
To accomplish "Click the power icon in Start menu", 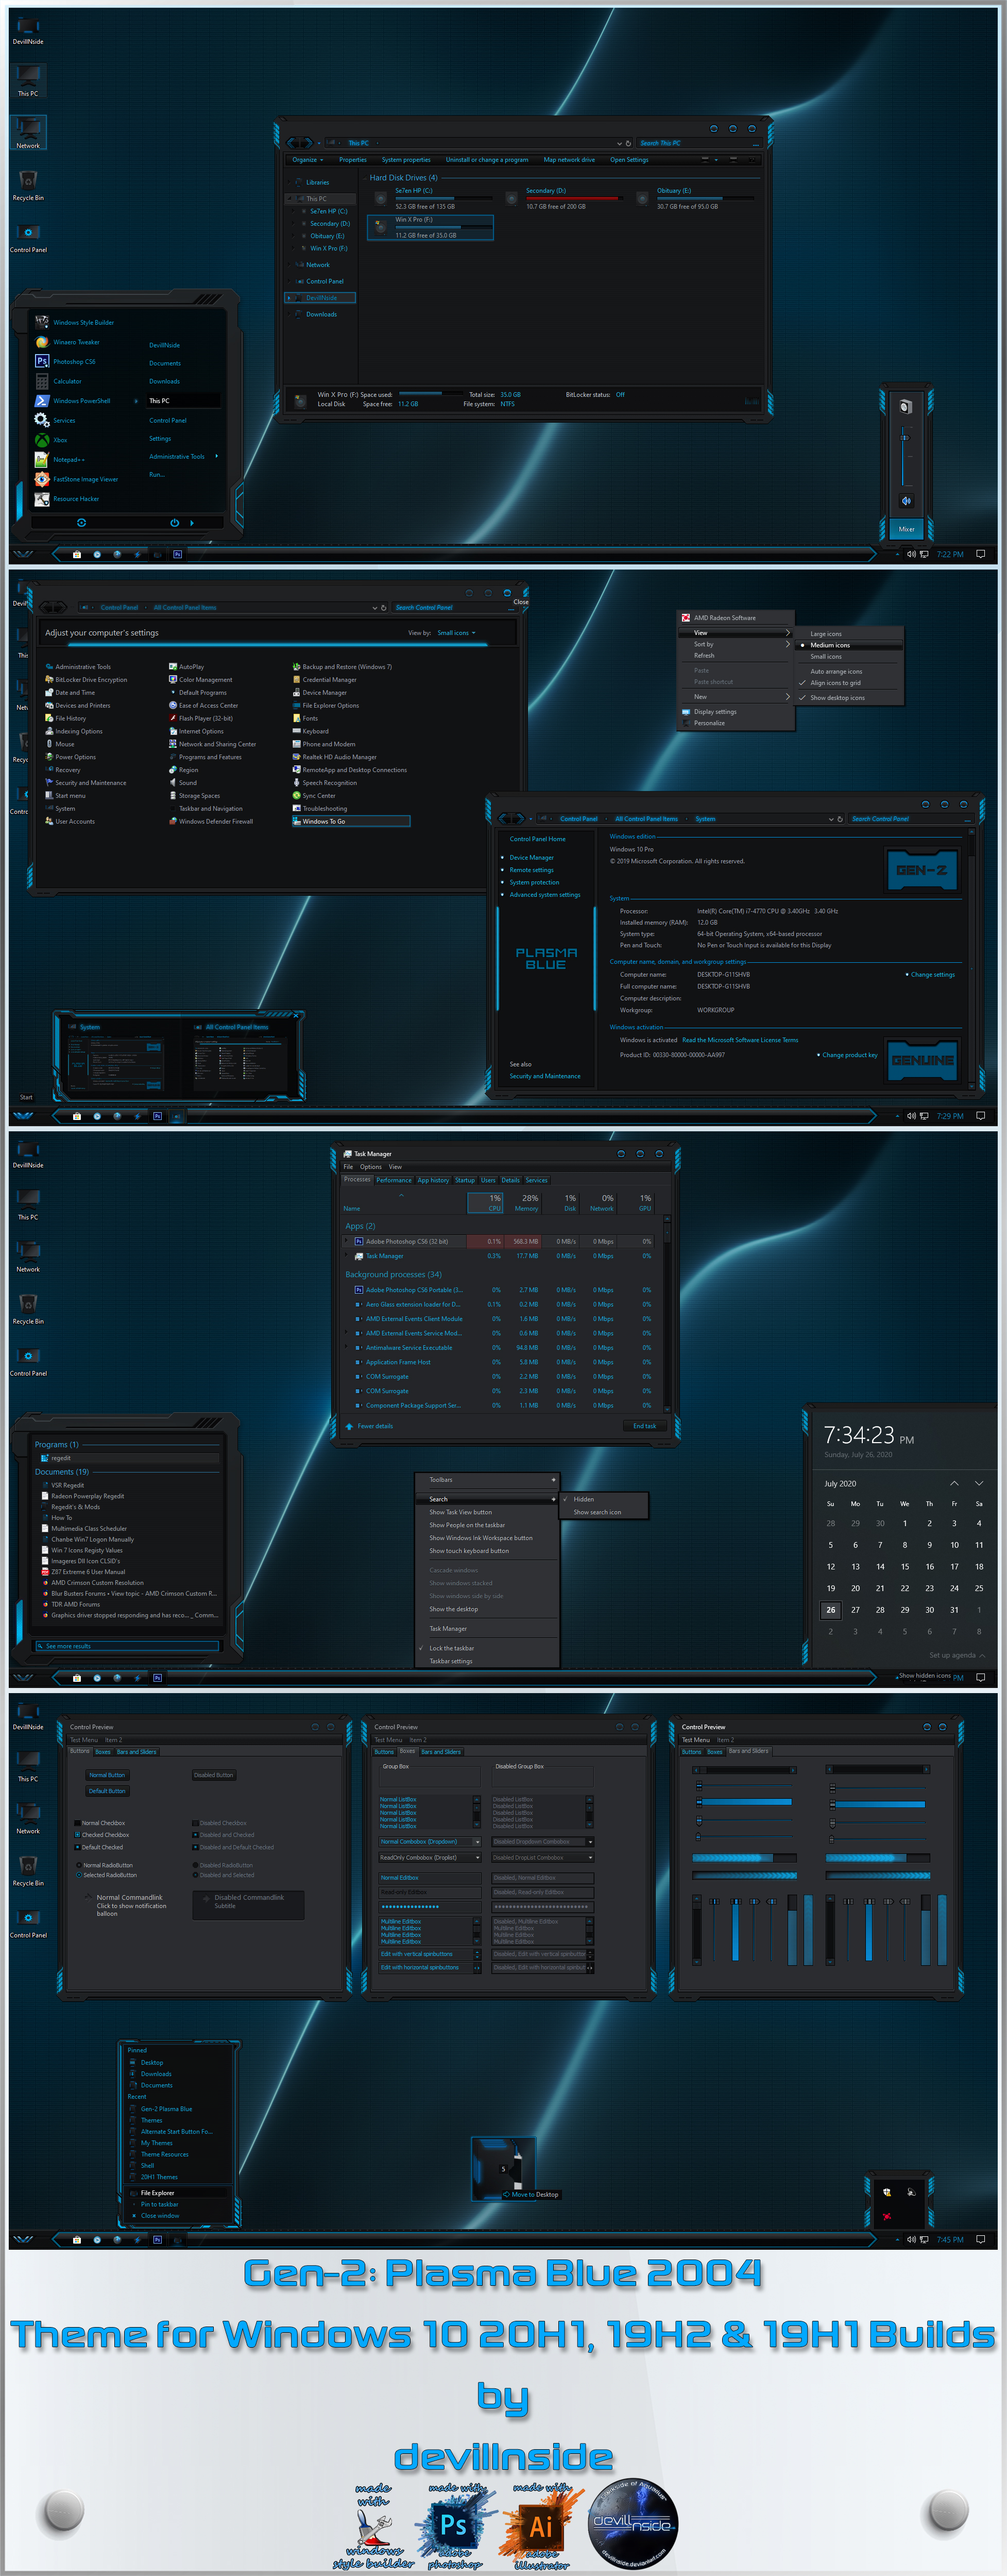I will click(x=174, y=523).
